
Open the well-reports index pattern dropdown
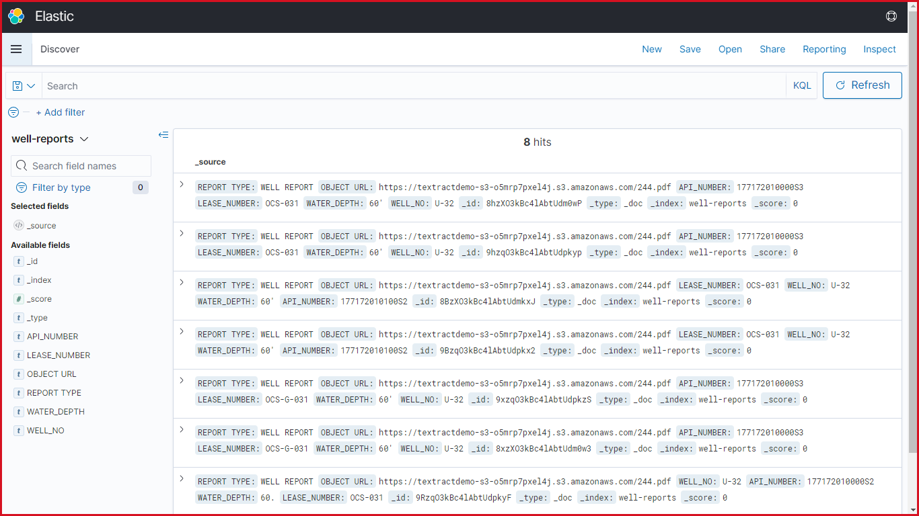(83, 138)
